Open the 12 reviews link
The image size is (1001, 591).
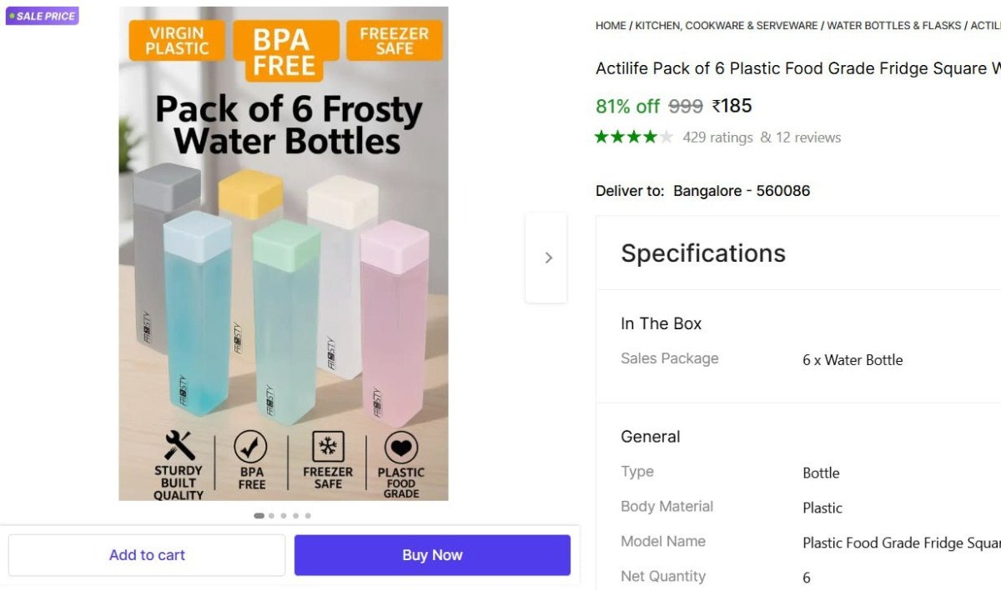(x=808, y=137)
